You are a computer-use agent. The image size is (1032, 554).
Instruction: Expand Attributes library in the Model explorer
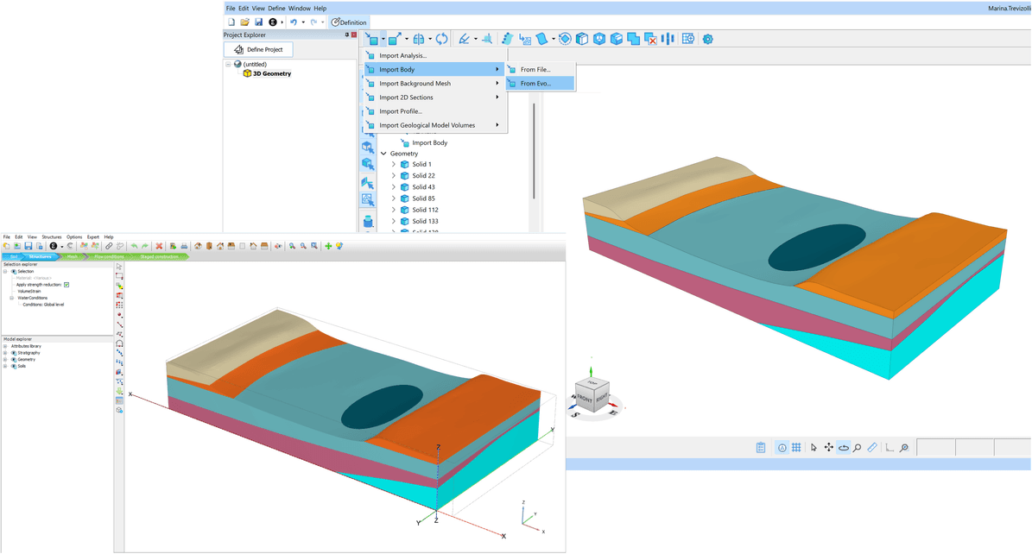(x=5, y=346)
